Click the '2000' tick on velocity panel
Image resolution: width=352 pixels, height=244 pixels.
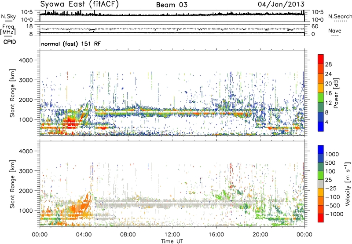26,191
